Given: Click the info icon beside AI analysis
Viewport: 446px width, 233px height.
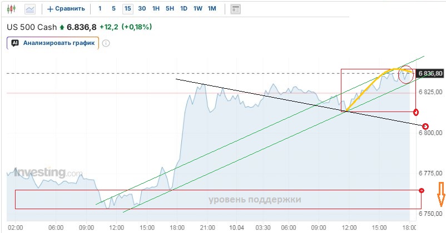Looking at the screenshot, I should [x=106, y=43].
